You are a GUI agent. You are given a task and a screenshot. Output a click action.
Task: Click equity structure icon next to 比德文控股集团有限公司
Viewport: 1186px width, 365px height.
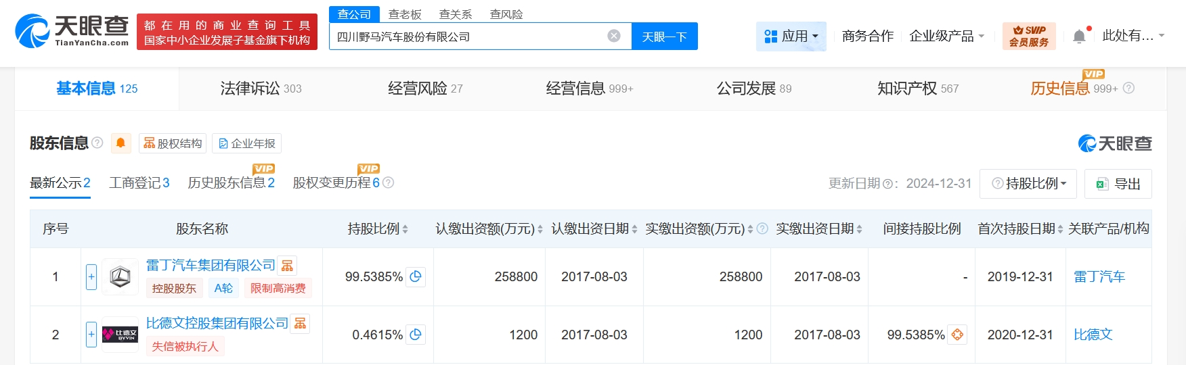[x=301, y=324]
